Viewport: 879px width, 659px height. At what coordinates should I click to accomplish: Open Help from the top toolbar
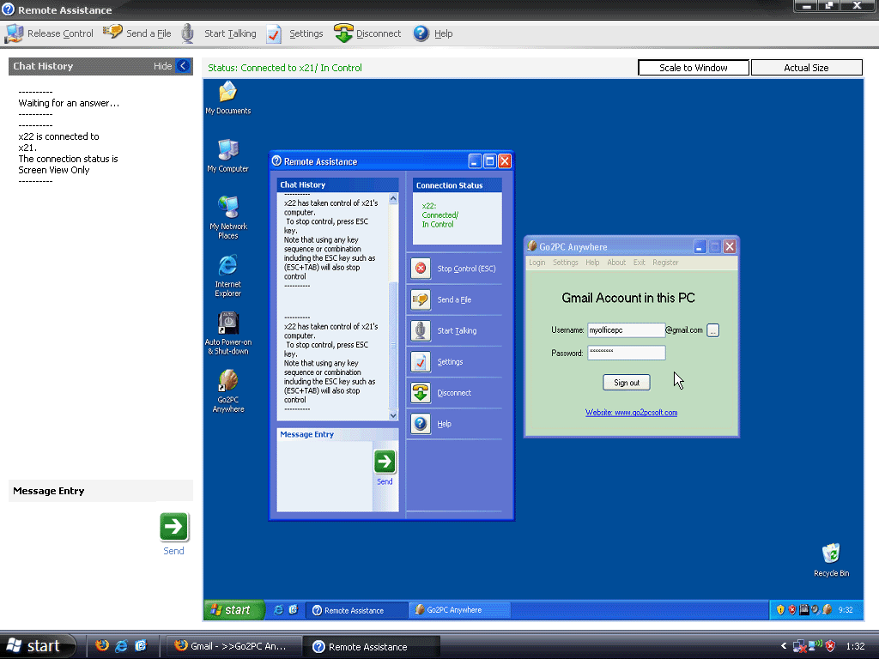click(433, 33)
